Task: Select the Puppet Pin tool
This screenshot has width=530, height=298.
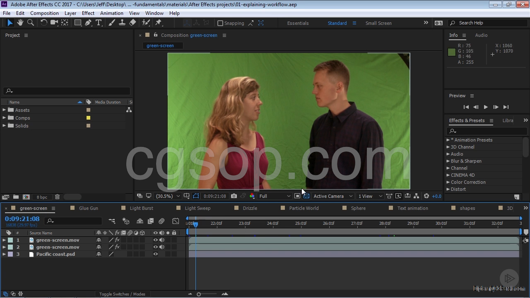Action: tap(158, 23)
